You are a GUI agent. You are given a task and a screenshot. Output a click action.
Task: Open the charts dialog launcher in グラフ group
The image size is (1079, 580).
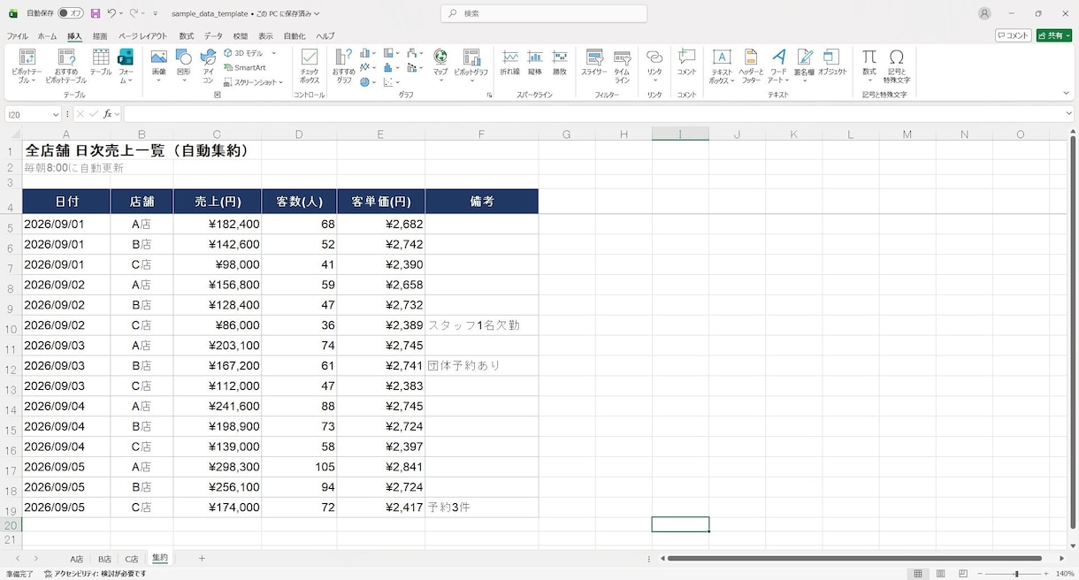[x=489, y=95]
